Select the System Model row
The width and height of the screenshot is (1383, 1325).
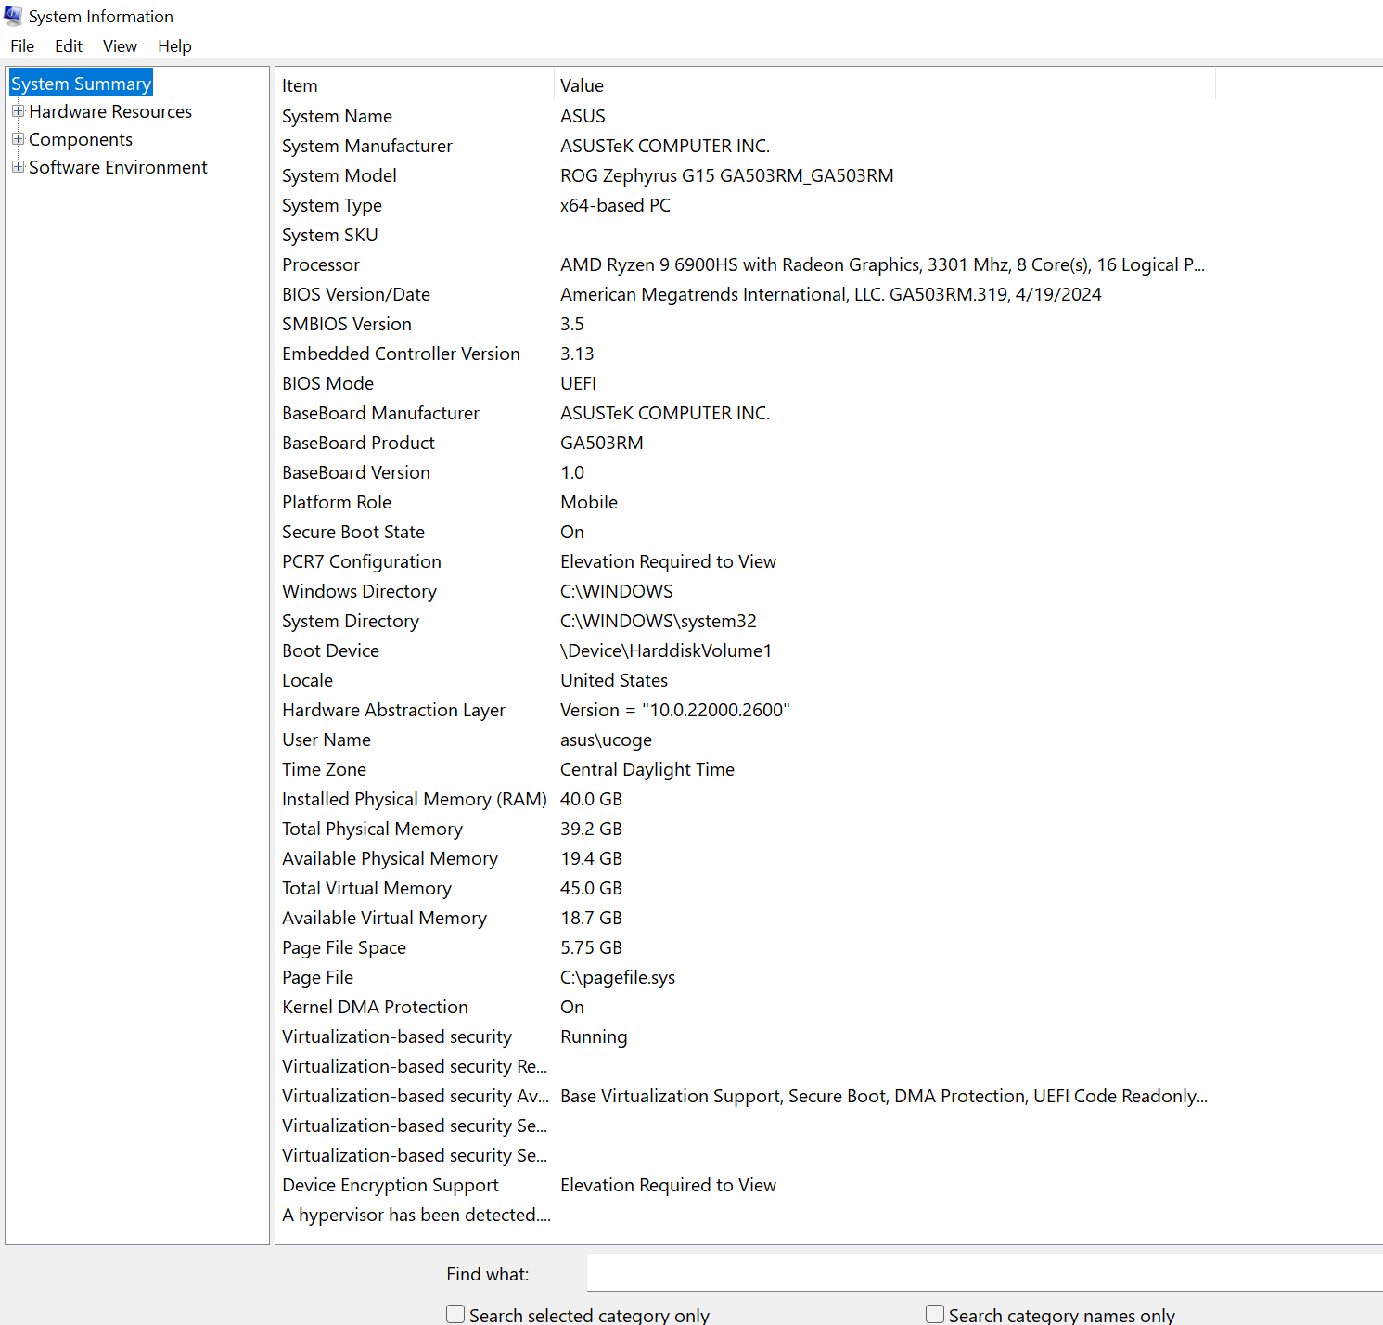pos(746,175)
